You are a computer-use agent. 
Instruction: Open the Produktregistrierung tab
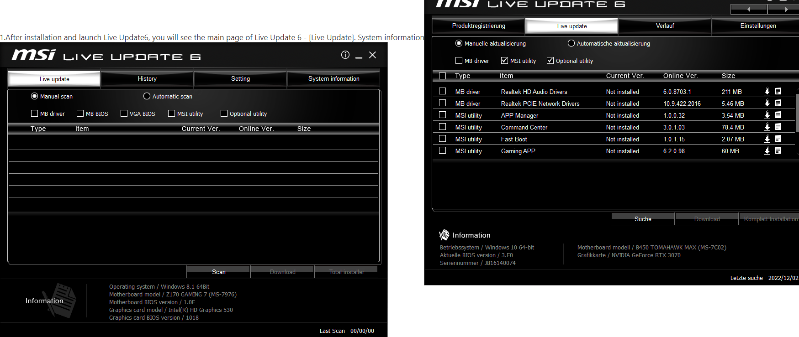coord(478,26)
